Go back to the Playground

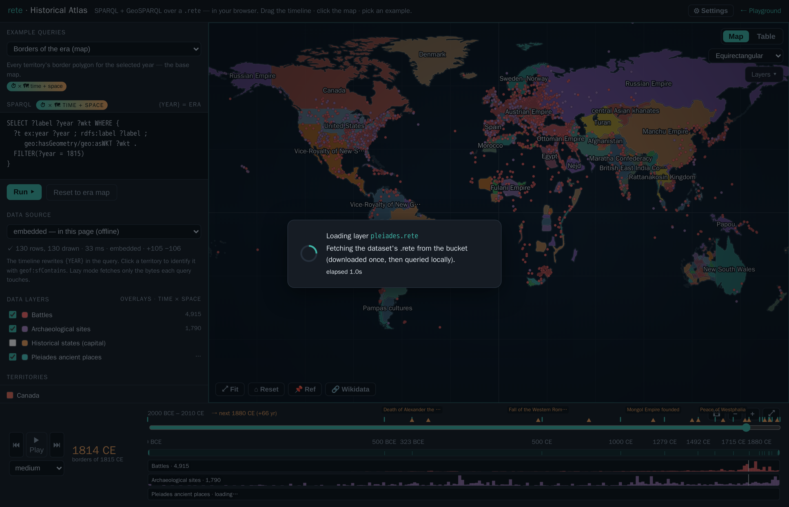(x=761, y=10)
